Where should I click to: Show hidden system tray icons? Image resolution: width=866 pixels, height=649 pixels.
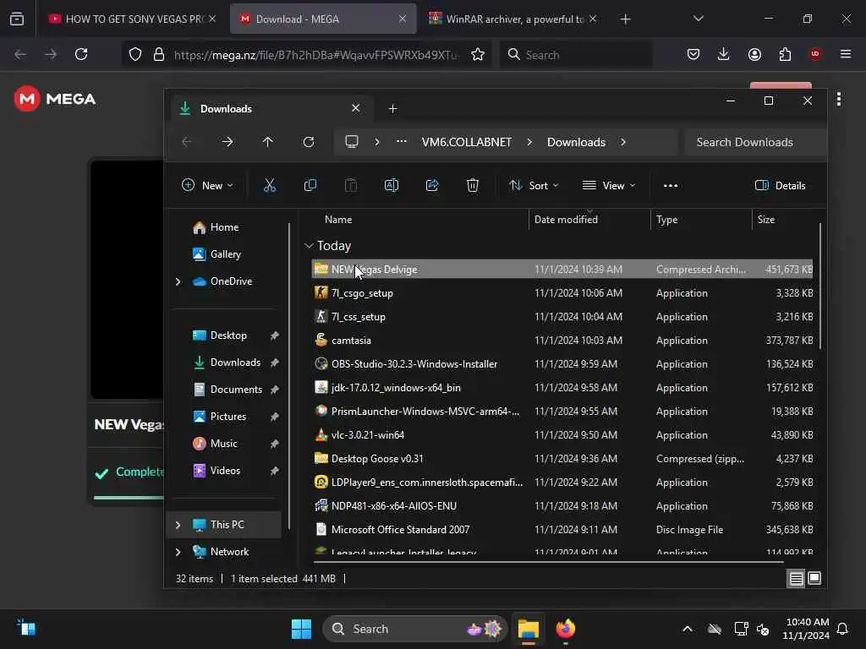coord(687,629)
